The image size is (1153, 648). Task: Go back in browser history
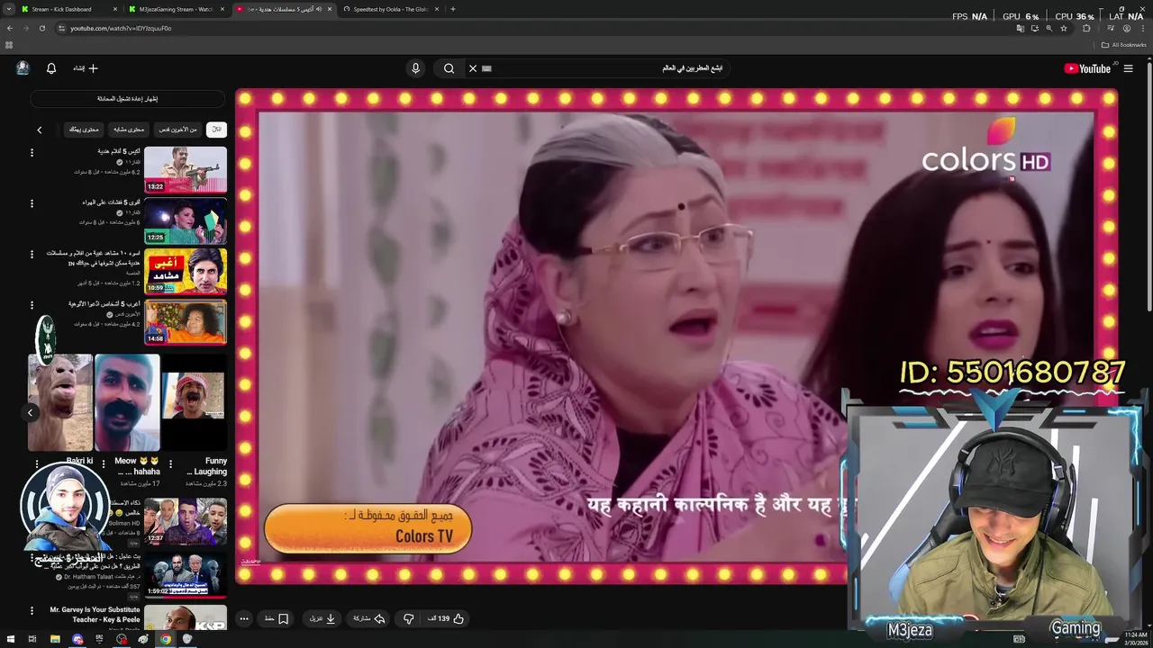point(10,28)
